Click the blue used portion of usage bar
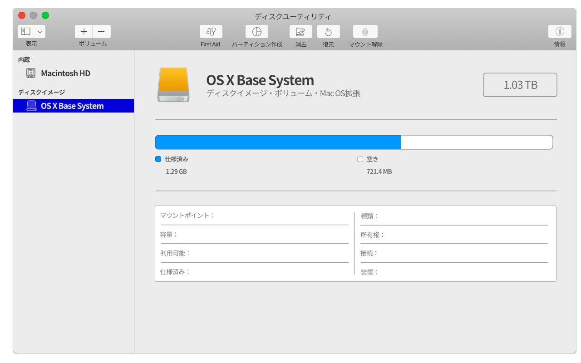Screen dimensions: 581x363 click(278, 142)
